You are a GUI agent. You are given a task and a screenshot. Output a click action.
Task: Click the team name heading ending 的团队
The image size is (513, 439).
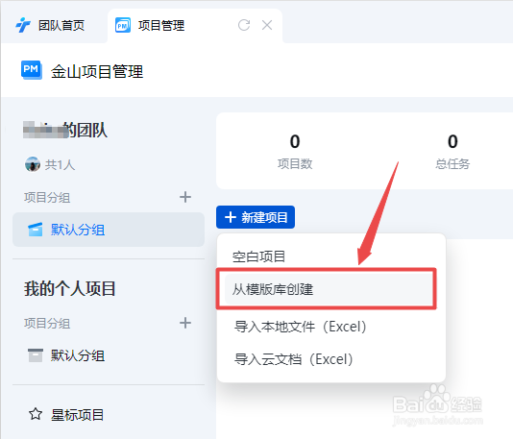coord(65,130)
